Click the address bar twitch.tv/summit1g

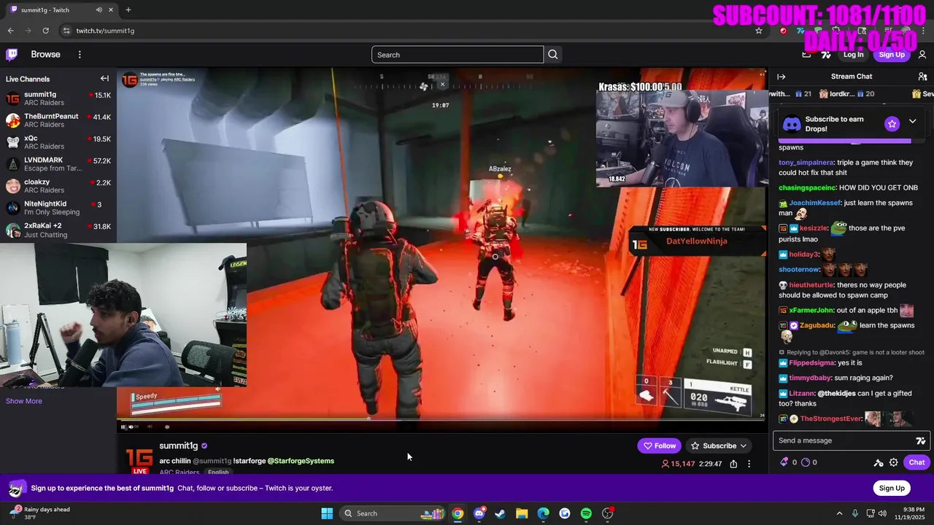(105, 31)
